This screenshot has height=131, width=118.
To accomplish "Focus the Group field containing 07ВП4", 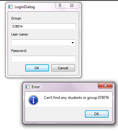I will coord(43,26).
